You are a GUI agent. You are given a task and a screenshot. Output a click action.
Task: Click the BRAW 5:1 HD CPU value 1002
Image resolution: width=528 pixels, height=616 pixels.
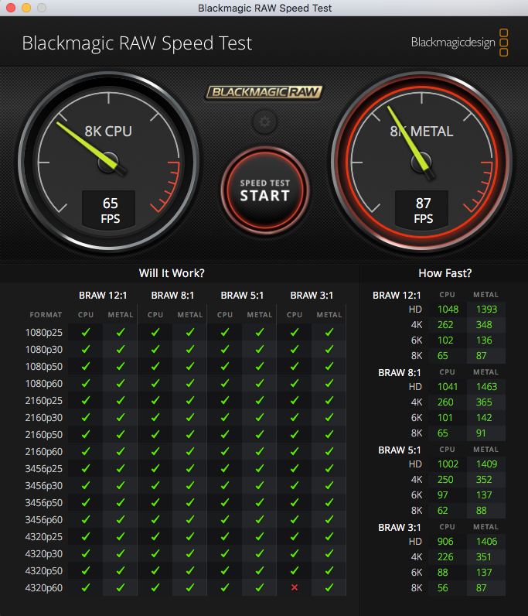[x=448, y=464]
